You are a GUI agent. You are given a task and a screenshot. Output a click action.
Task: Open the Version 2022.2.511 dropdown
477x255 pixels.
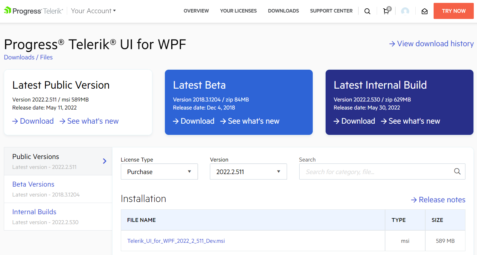pyautogui.click(x=248, y=171)
